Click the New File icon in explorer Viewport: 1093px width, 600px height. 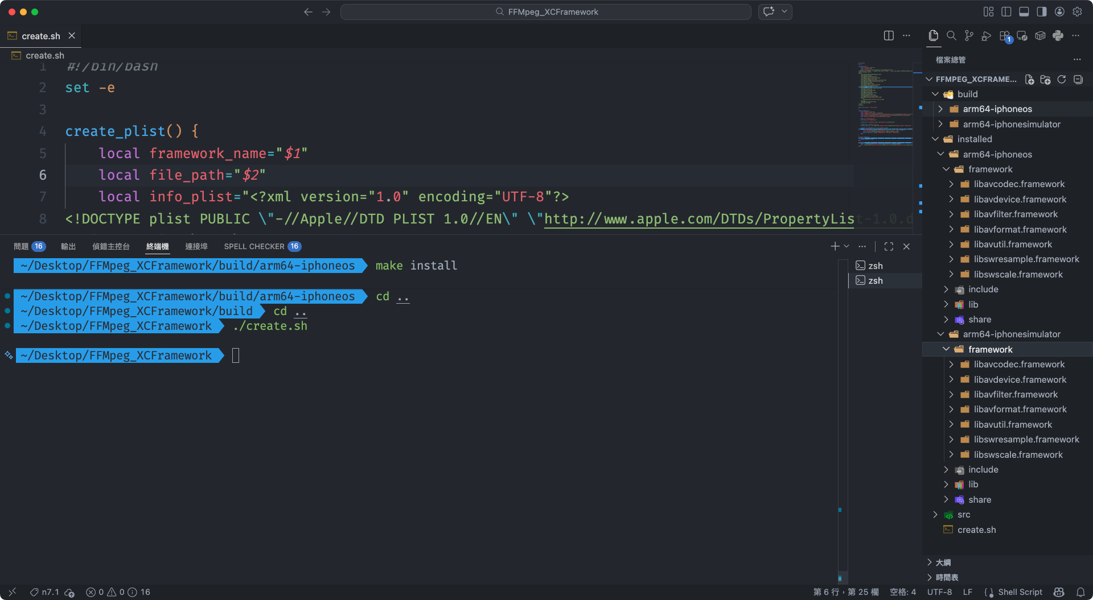(1029, 80)
